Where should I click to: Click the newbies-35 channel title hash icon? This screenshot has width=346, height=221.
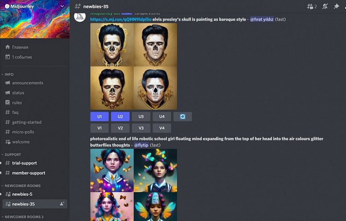(77, 6)
